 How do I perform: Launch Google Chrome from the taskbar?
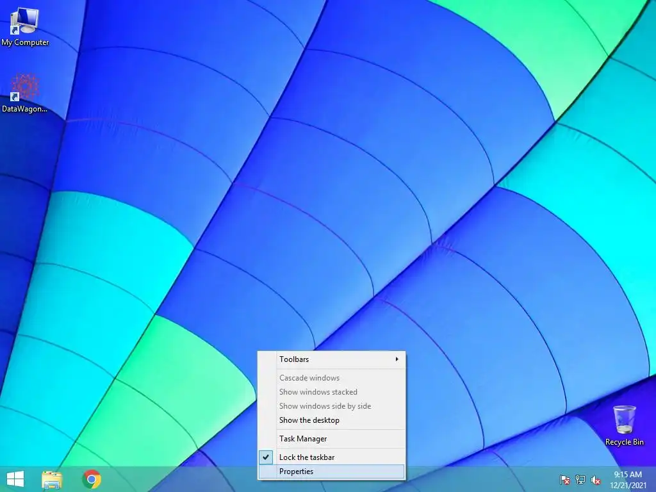[92, 479]
